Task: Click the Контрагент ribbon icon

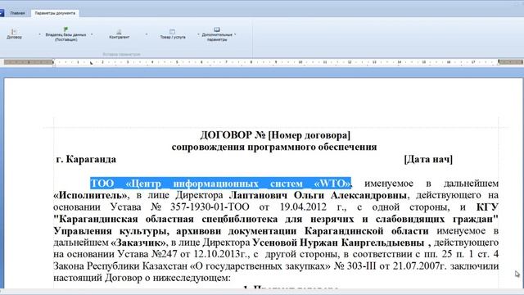Action: (x=119, y=31)
